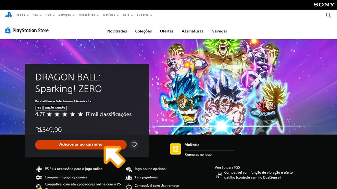Click the optional online play globe icon
This screenshot has height=189, width=337.
coord(129,169)
